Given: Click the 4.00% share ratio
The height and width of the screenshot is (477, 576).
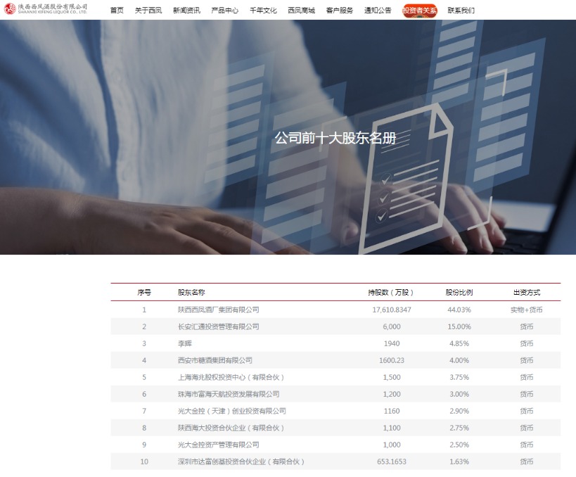Looking at the screenshot, I should pos(459,360).
